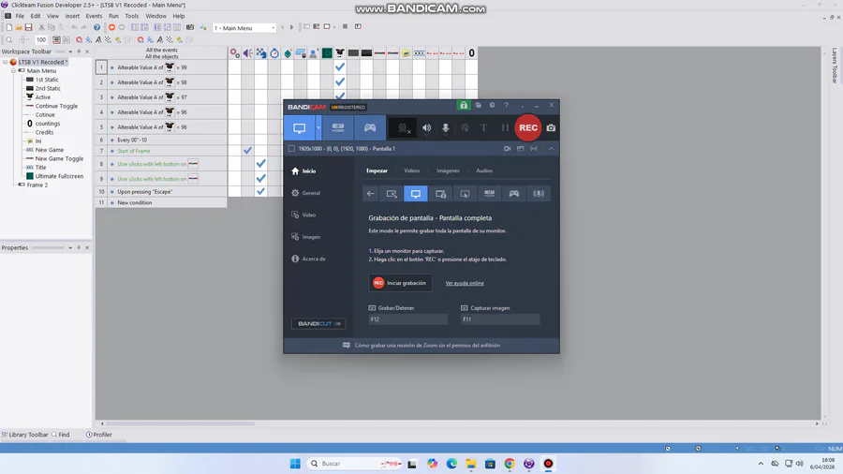Image resolution: width=843 pixels, height=474 pixels.
Task: Open the Events menu in Fusion
Action: [94, 16]
